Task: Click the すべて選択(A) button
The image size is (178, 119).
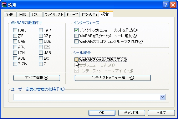Action: (37, 78)
